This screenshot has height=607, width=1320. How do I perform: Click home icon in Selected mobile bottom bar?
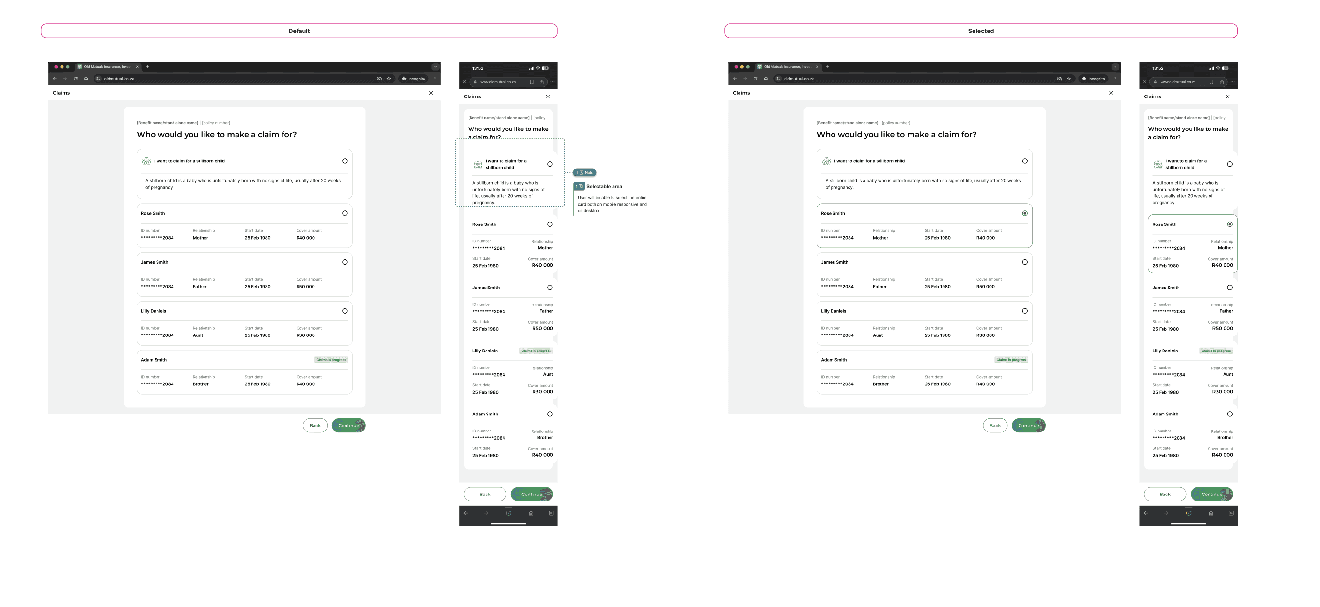pyautogui.click(x=1210, y=513)
